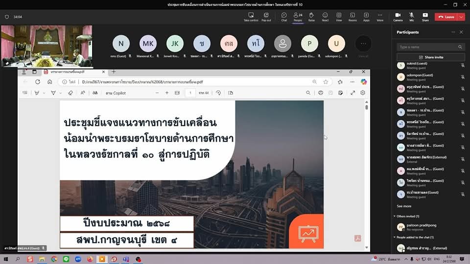Open the People panel

(x=298, y=17)
